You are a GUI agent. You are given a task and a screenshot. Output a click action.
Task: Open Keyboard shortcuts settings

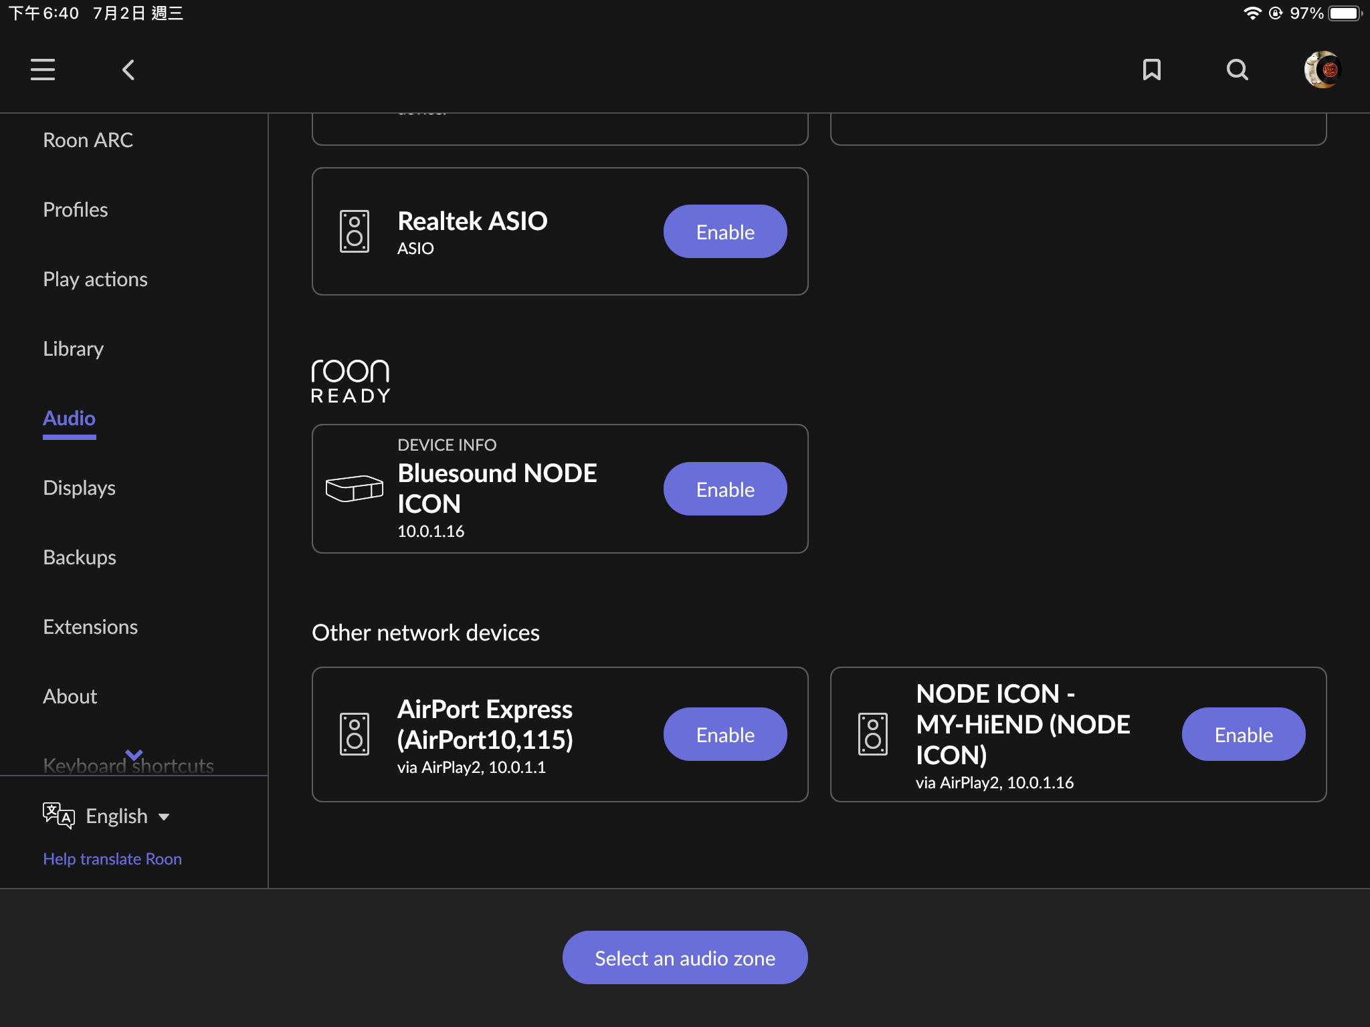(128, 766)
